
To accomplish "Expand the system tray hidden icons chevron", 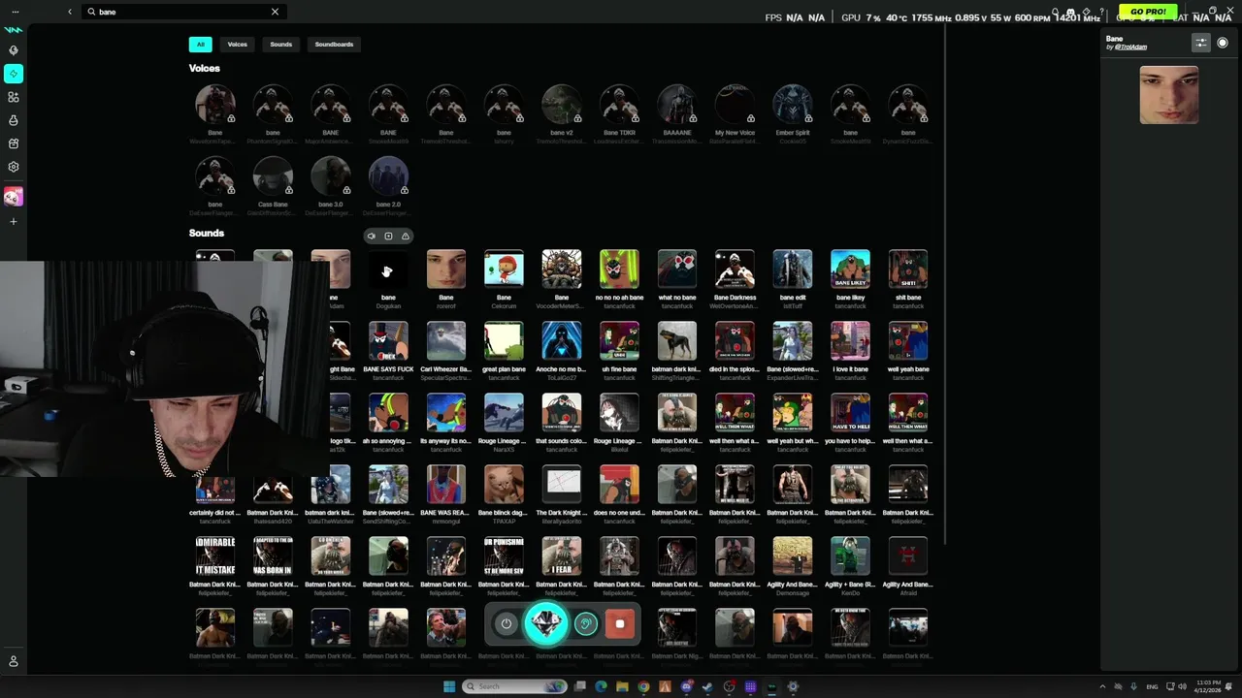I will coord(1102,686).
